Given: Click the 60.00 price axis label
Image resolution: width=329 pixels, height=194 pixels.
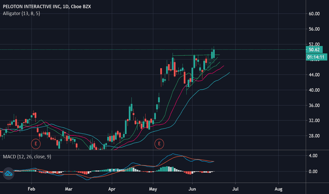Looking at the screenshot, I should click(314, 14).
